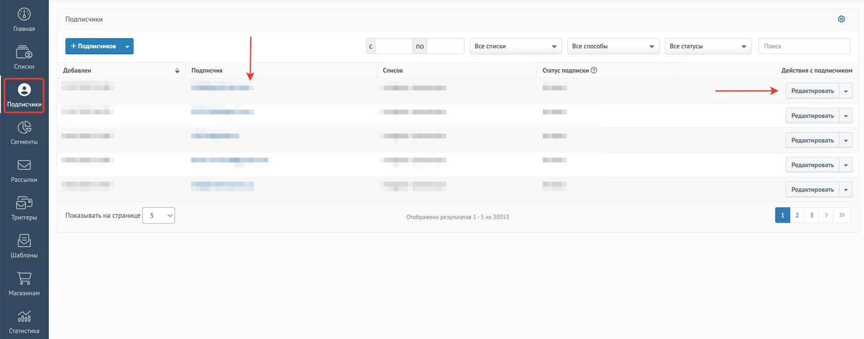Open settings gear in Подписчики panel
The image size is (864, 339).
[x=841, y=19]
